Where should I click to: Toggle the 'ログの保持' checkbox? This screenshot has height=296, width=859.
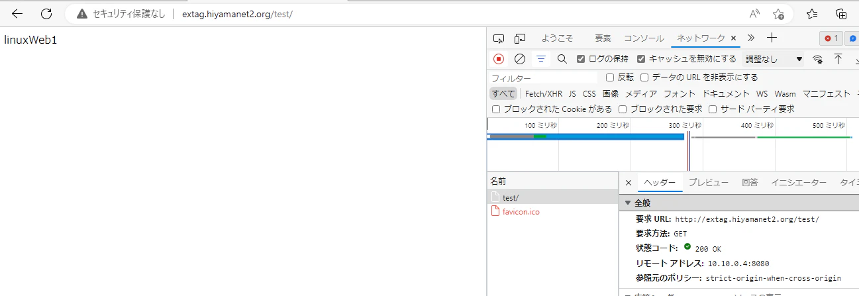581,59
